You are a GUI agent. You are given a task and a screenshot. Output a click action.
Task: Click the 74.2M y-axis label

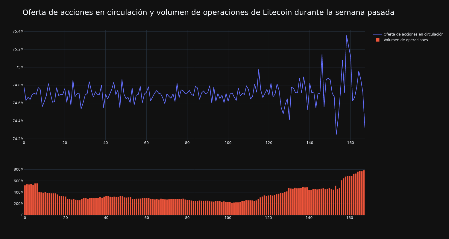[18, 139]
